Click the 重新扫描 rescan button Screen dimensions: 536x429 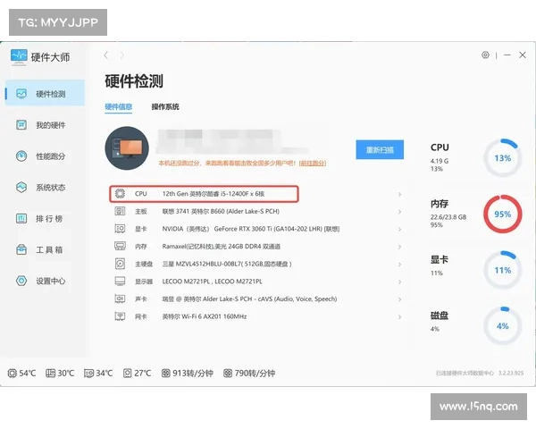(380, 149)
